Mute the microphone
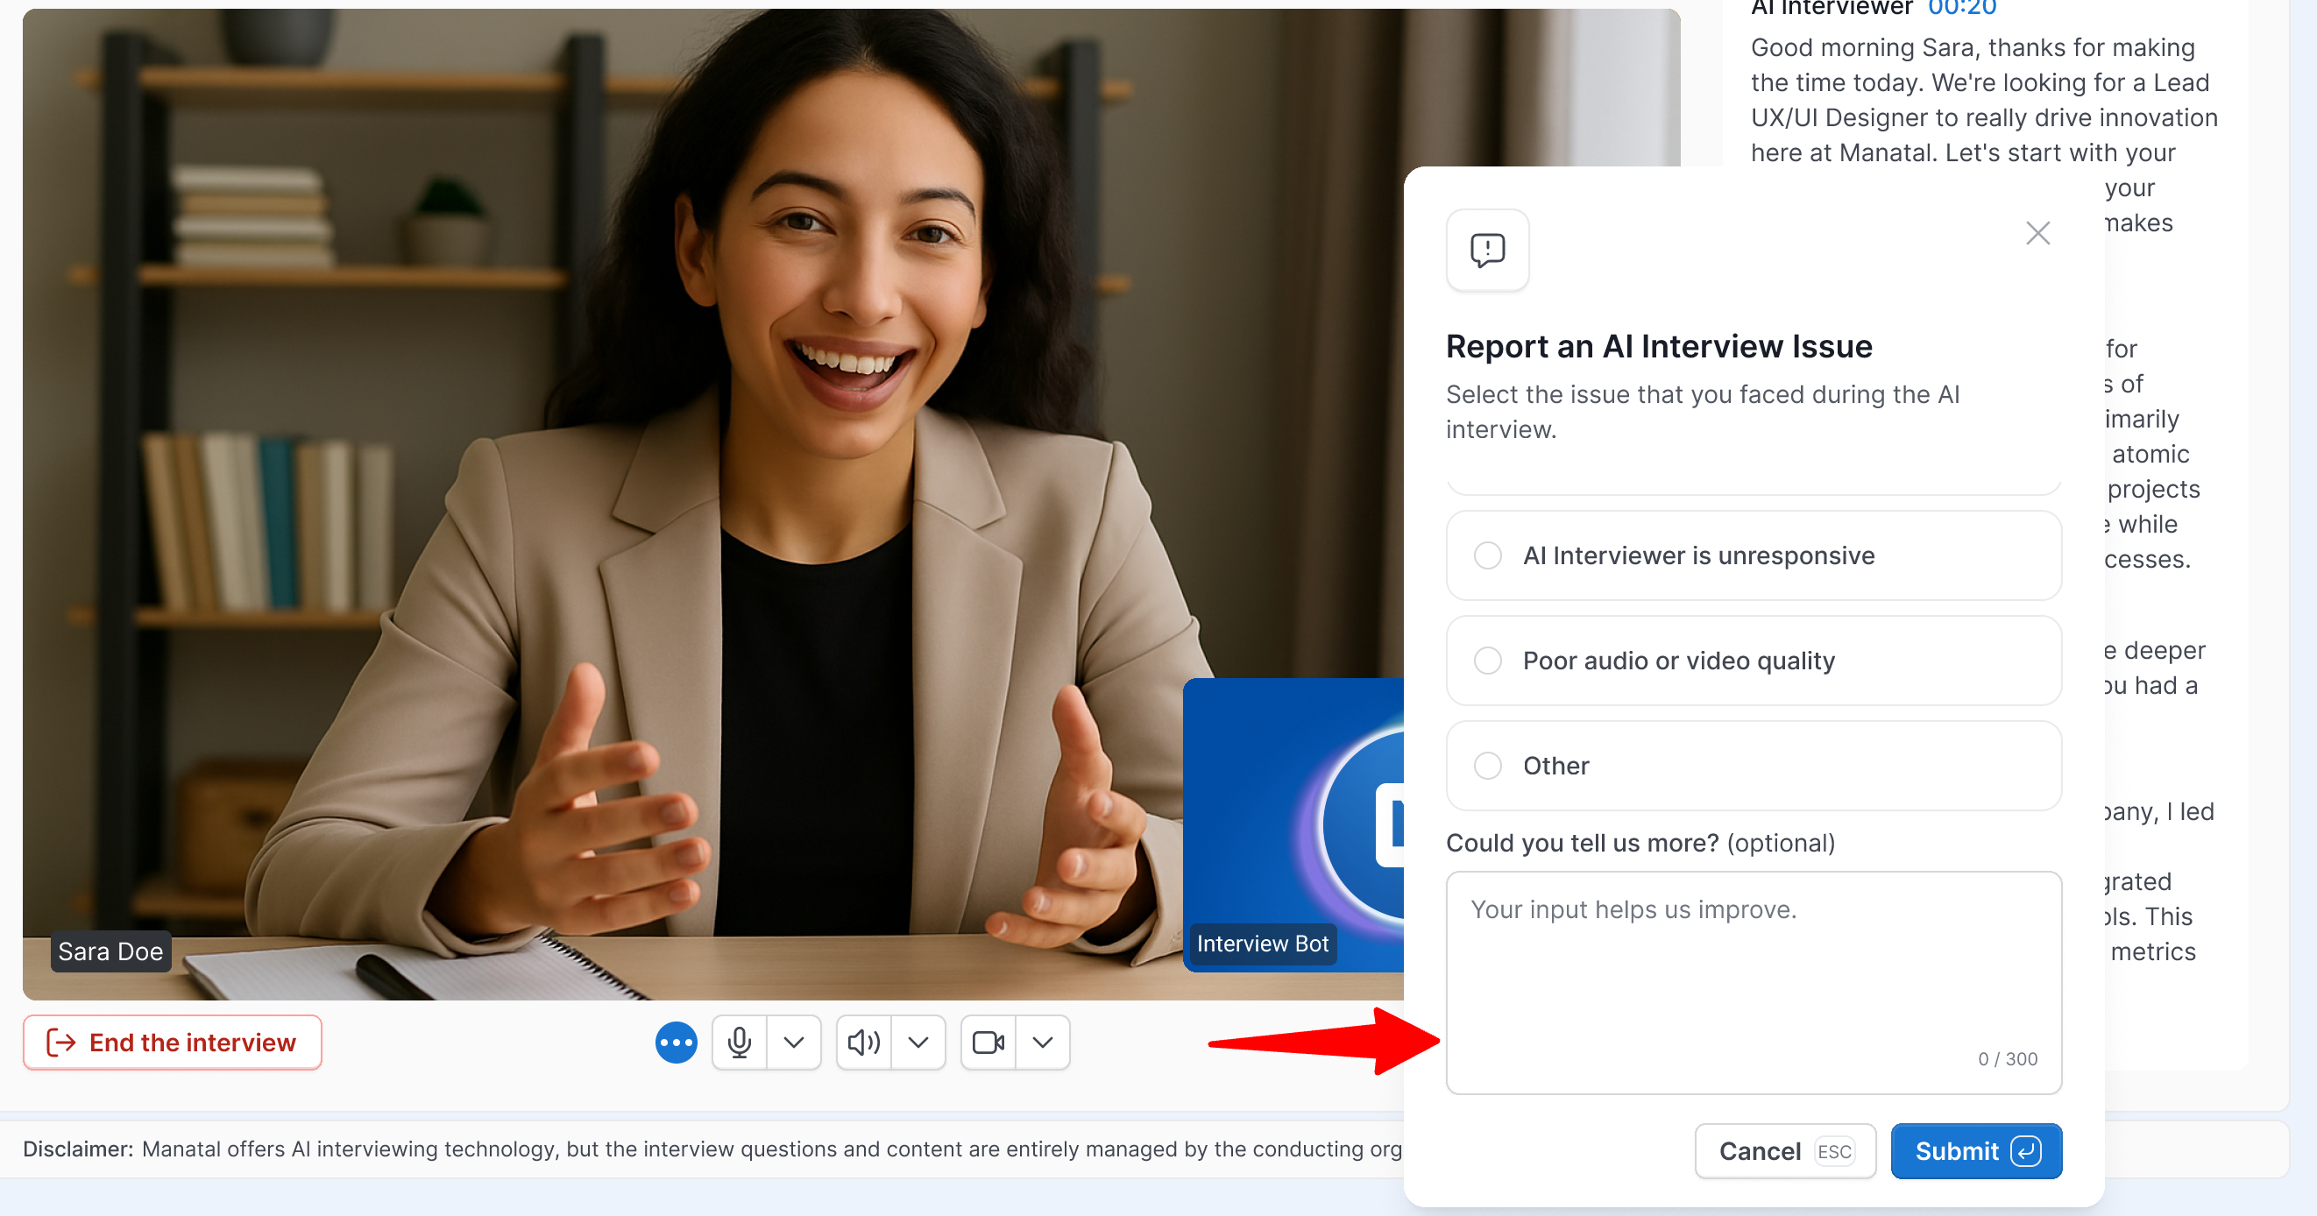Screen dimensions: 2317x1216 (x=740, y=1043)
